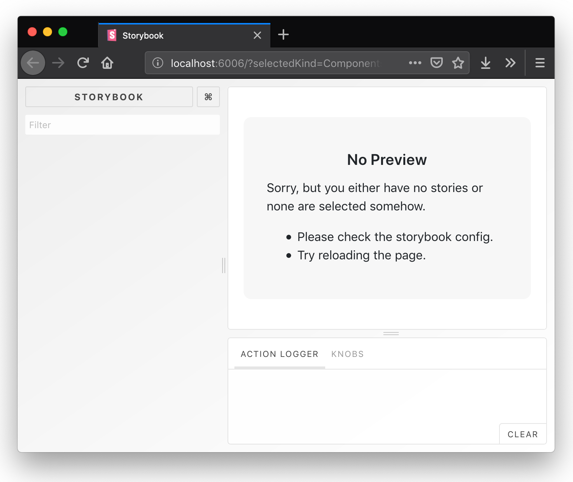Viewport: 573px width, 482px height.
Task: Switch to the KNOBS tab
Action: [x=347, y=354]
